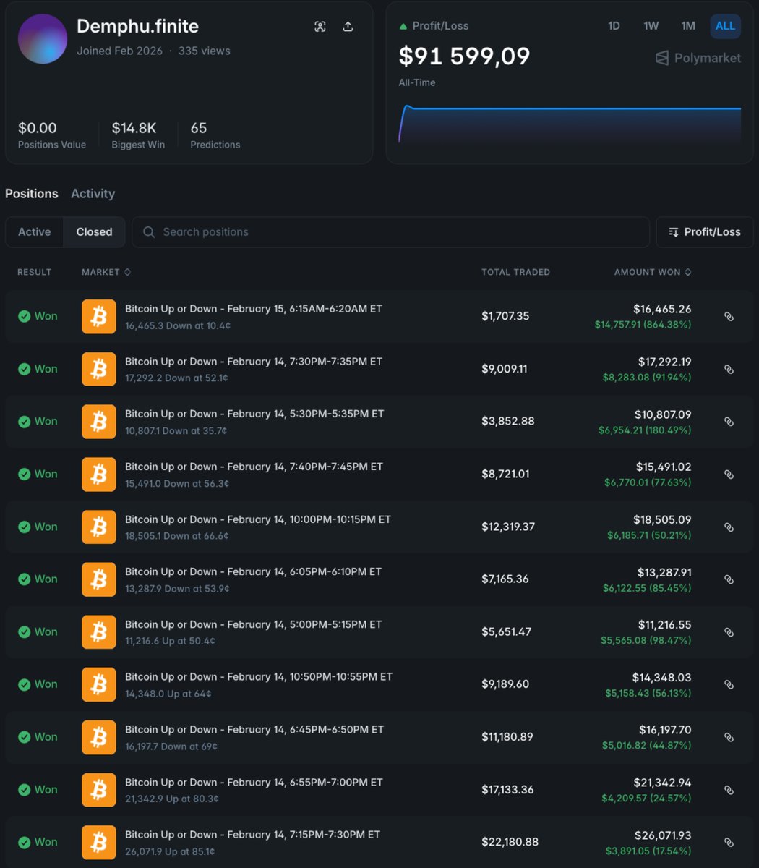Copy link for February 14, 5:00PM-5:15PM market
The width and height of the screenshot is (759, 868).
click(x=729, y=631)
